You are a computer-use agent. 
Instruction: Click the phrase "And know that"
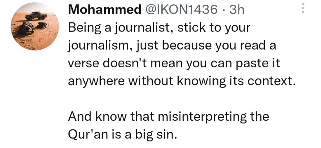[x=106, y=117]
